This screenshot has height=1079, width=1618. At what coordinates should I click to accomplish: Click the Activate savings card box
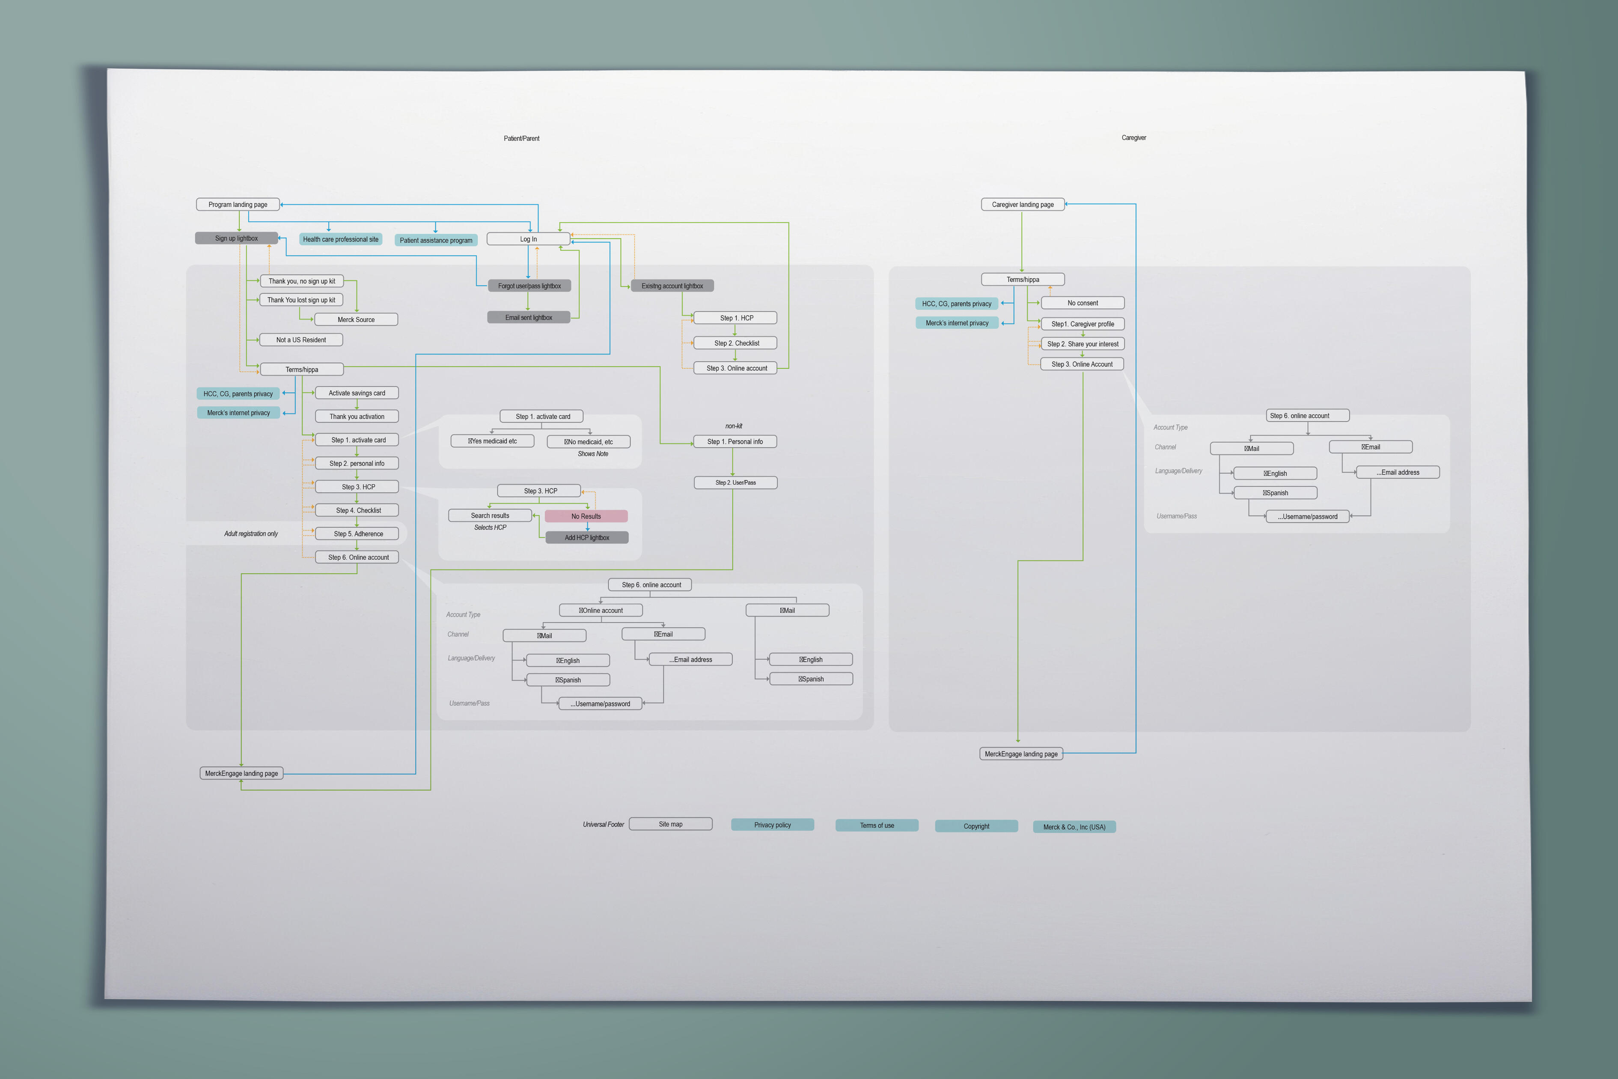(x=357, y=393)
